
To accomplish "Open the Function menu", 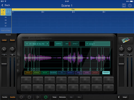I will [x=5, y=97].
